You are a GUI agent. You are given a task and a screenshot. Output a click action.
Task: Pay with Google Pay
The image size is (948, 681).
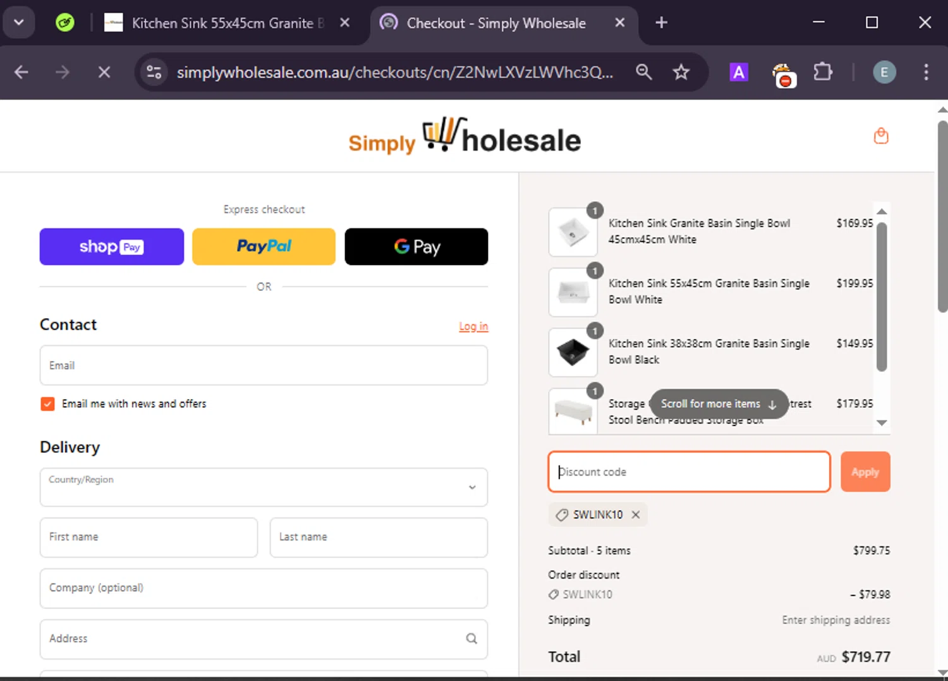[x=416, y=247]
